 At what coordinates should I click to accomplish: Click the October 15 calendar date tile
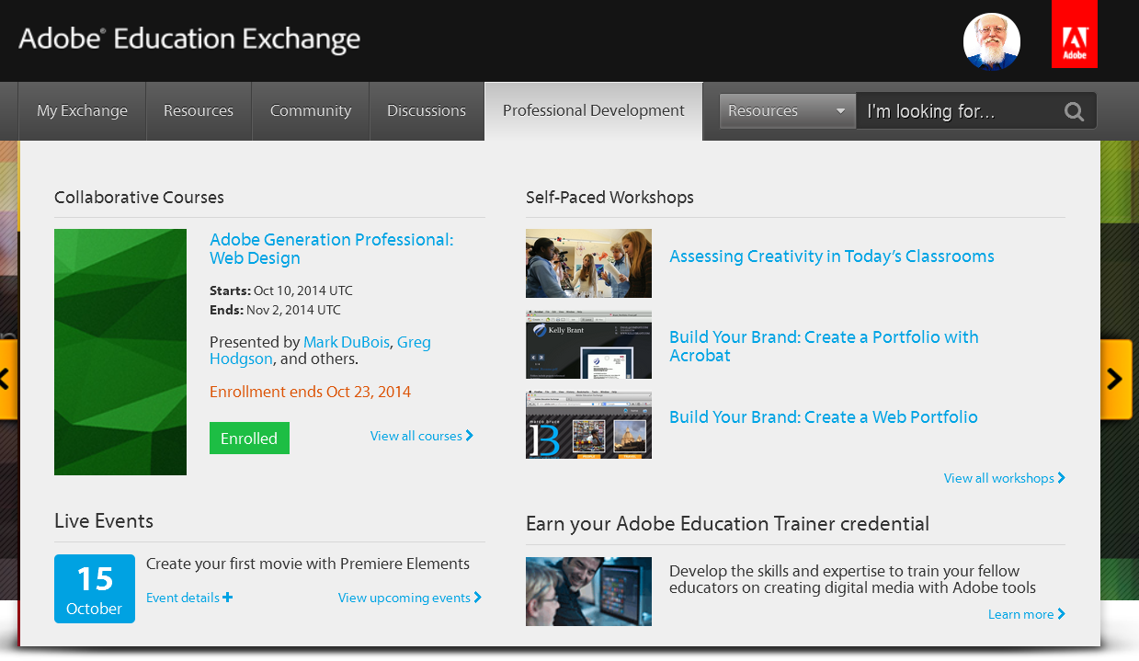(x=95, y=588)
